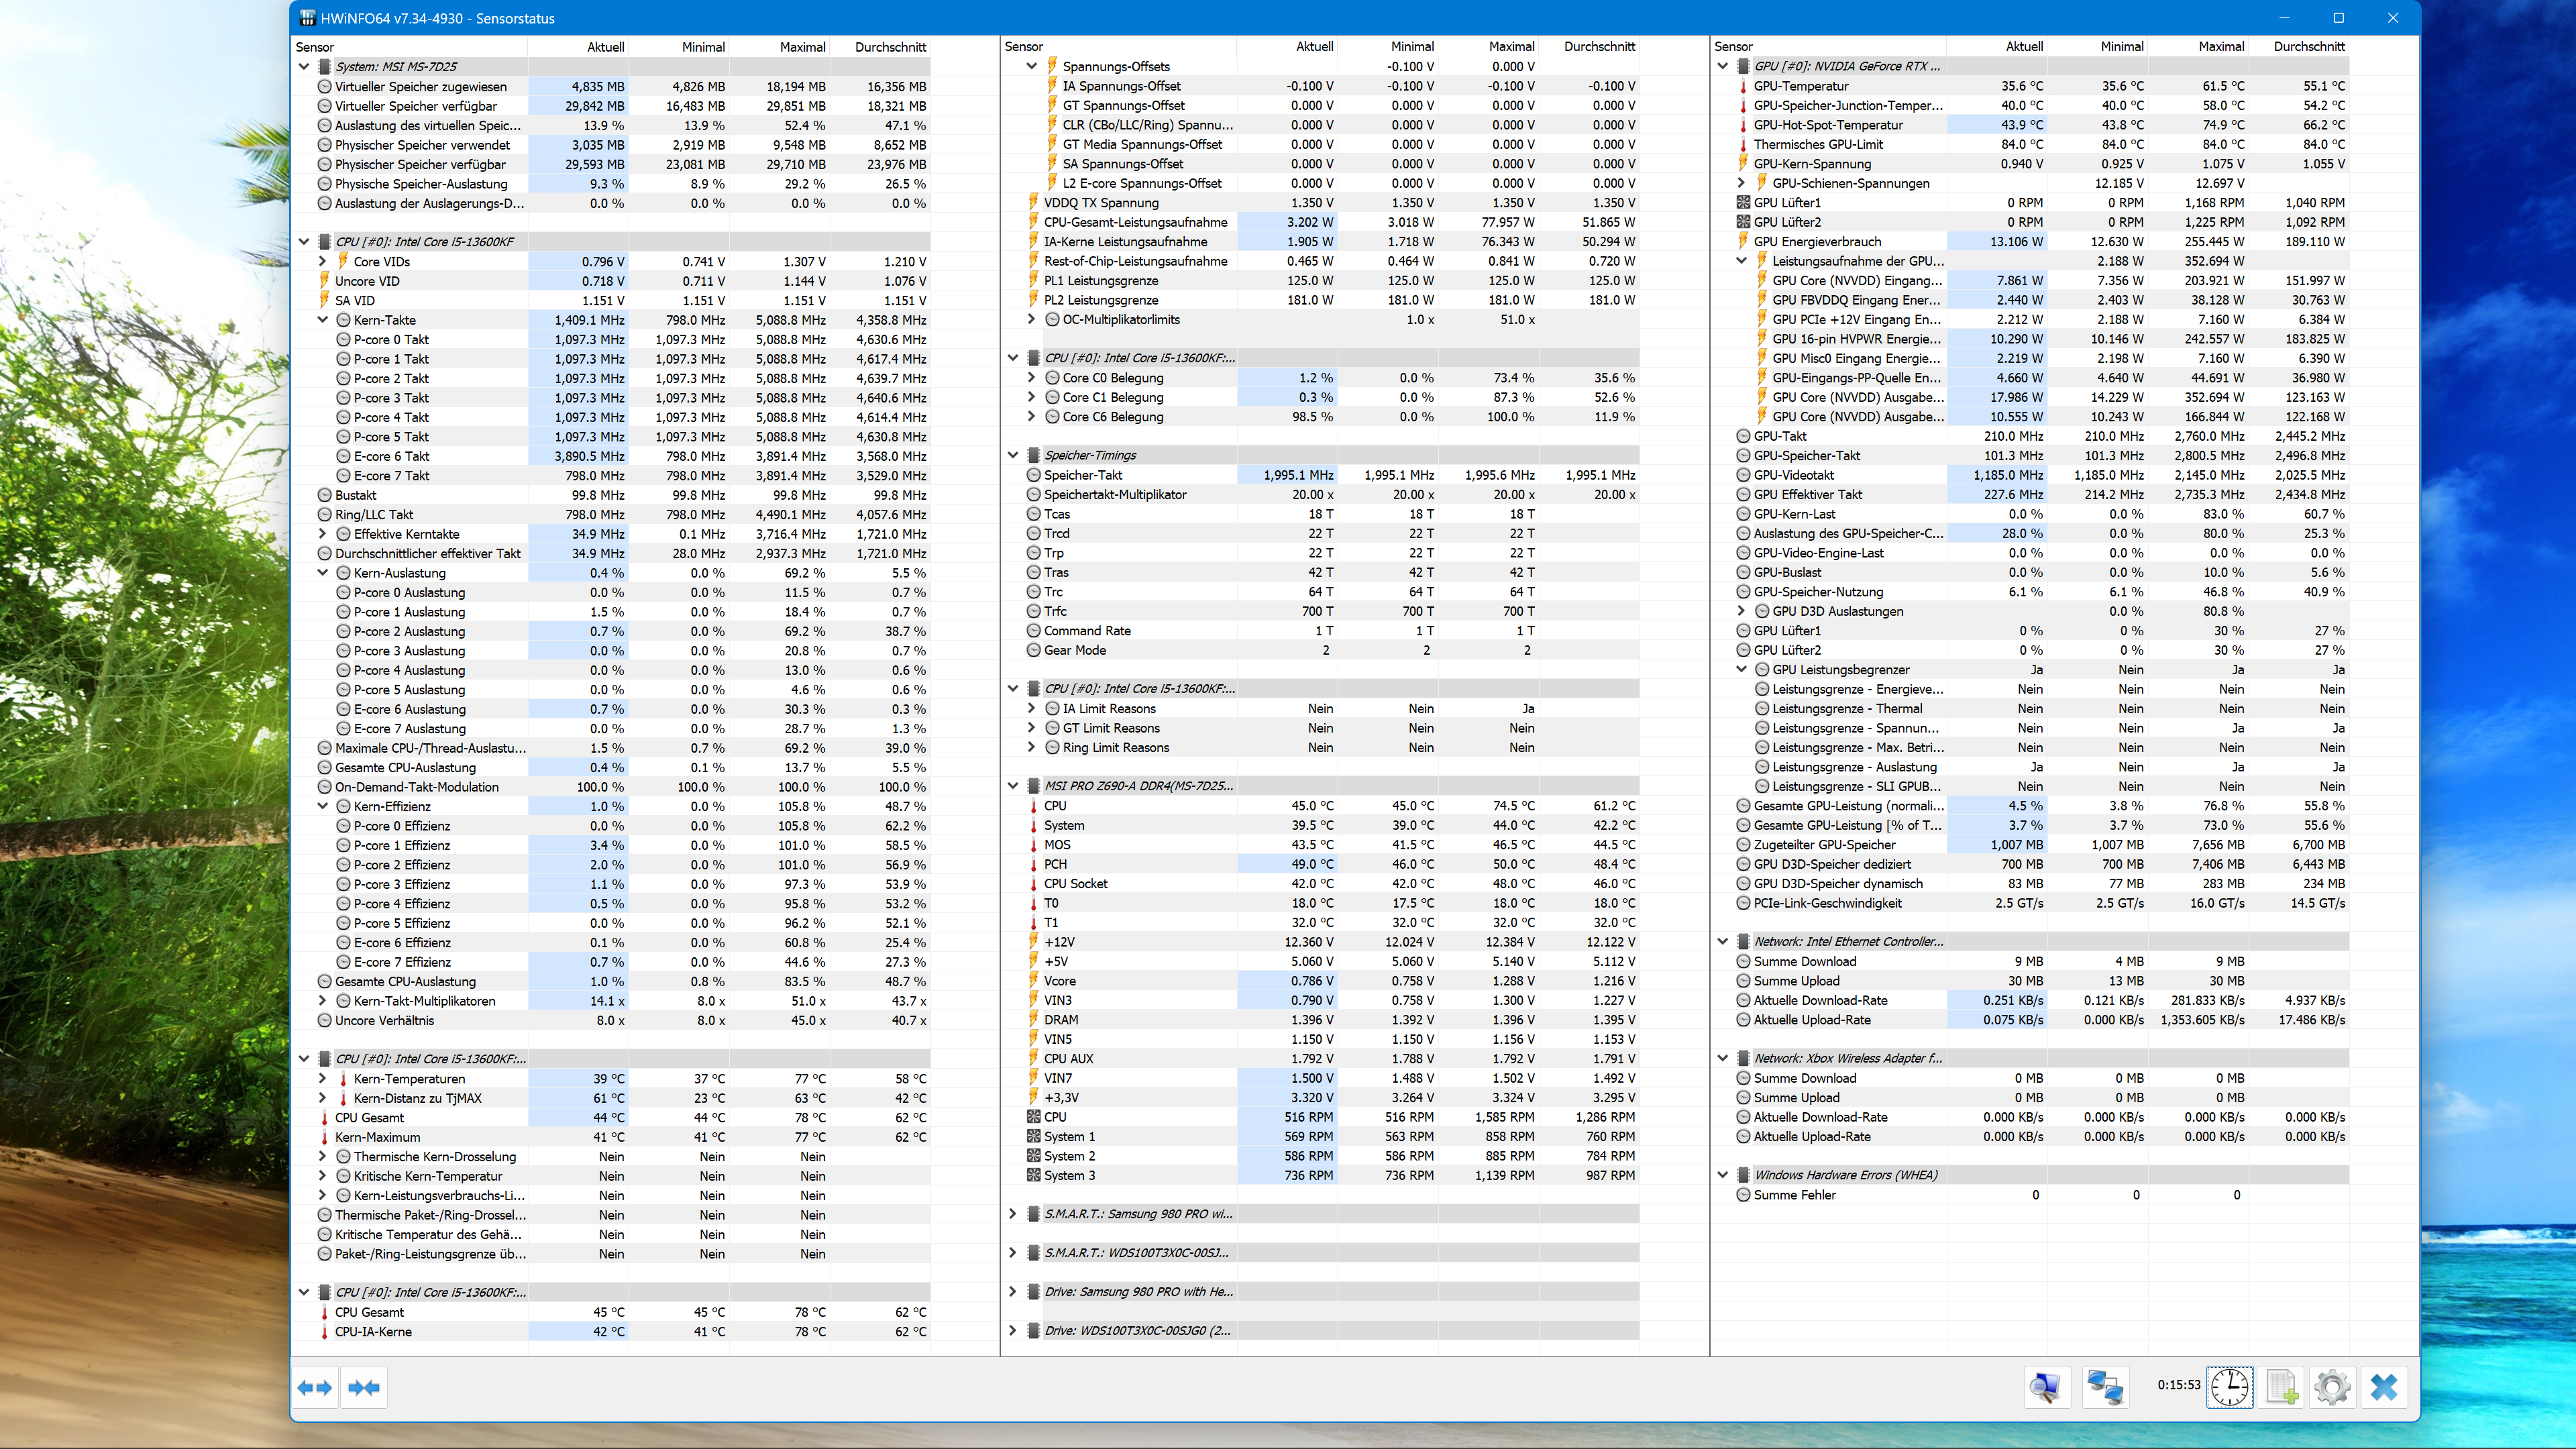Viewport: 2576px width, 1449px height.
Task: Click the shrink columns arrows button
Action: pos(364,1387)
